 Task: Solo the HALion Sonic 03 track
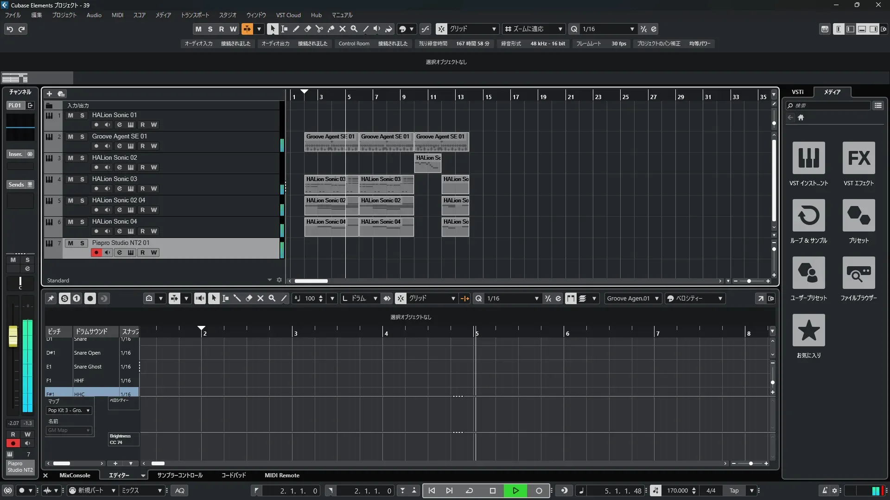(82, 179)
